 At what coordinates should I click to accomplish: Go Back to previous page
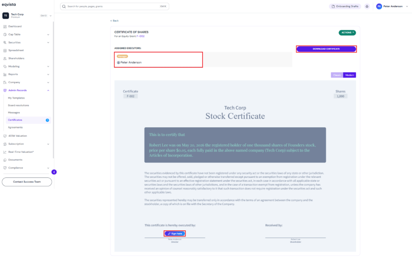tap(114, 21)
